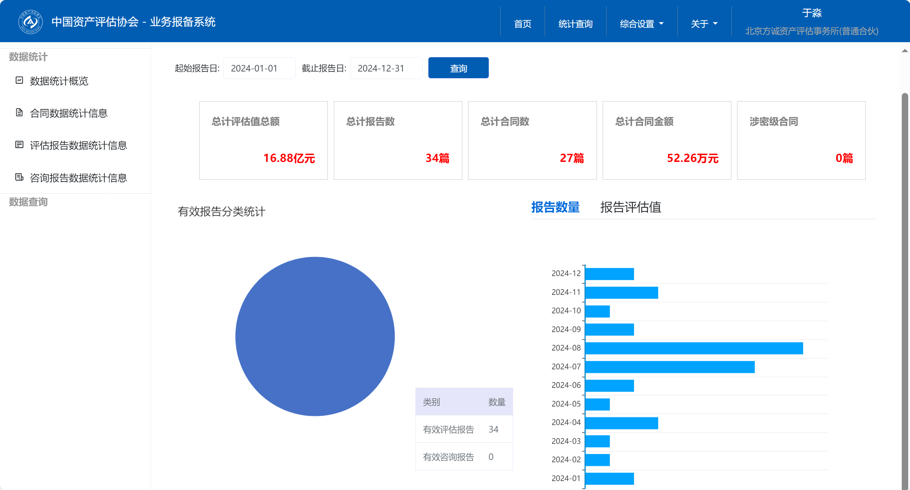Open the 关于 dropdown menu

(x=704, y=24)
